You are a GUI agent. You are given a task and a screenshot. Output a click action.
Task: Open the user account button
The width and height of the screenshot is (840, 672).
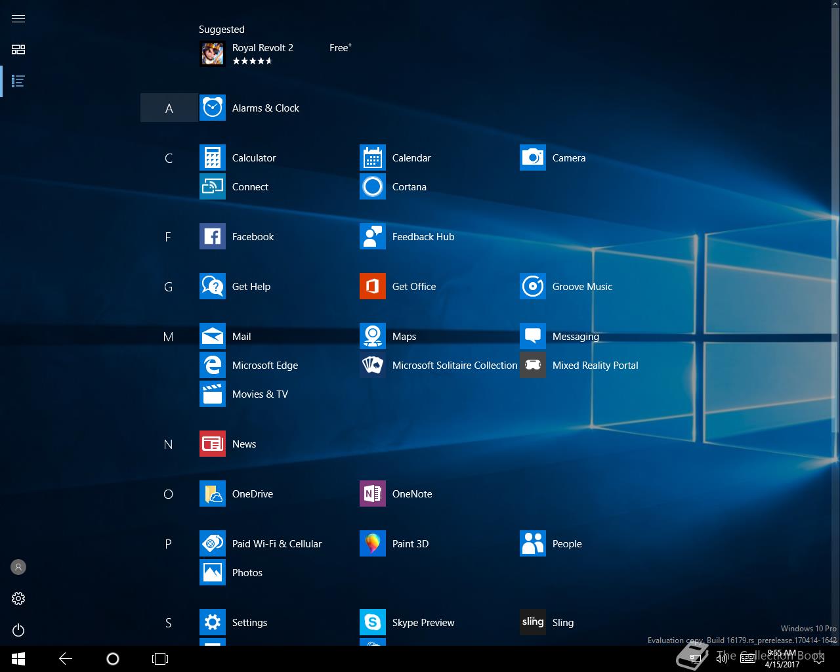pyautogui.click(x=18, y=567)
